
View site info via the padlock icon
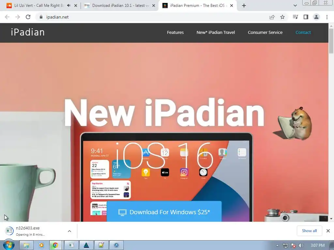click(x=41, y=17)
